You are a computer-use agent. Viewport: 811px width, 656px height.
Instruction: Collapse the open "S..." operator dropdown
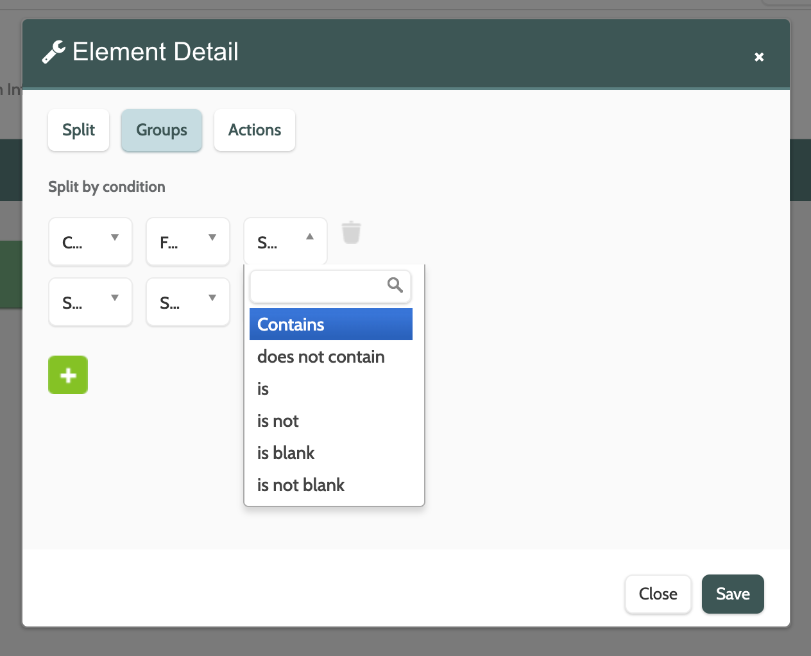[x=286, y=241]
